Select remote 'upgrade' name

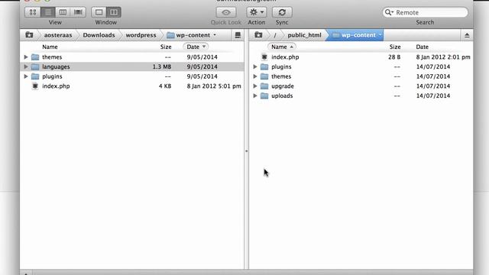point(283,86)
